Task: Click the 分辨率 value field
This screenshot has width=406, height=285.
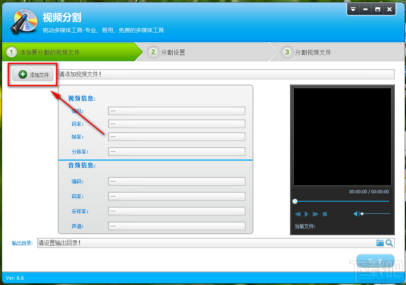Action: click(177, 152)
